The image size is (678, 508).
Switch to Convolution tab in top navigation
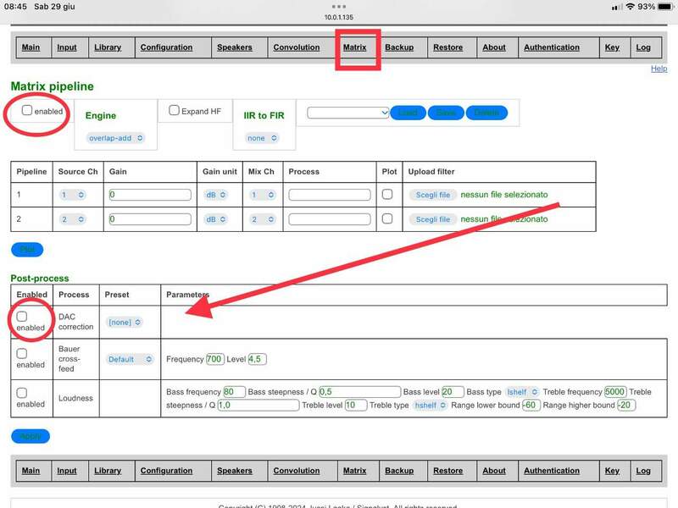tap(297, 47)
